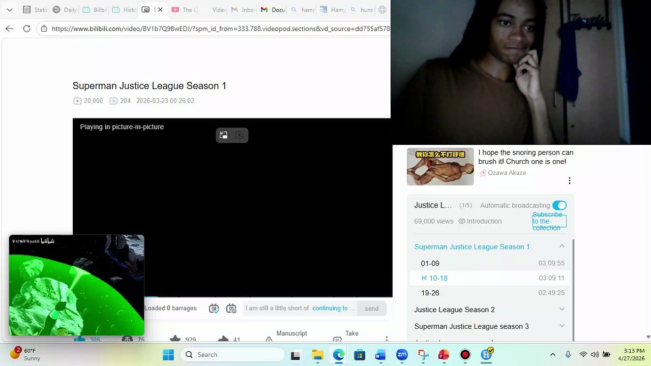Open PowerPoint from the taskbar
The width and height of the screenshot is (651, 366).
[x=444, y=355]
